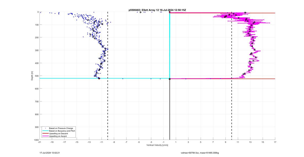Image resolution: width=304 pixels, height=157 pixels.
Task: Click x-axis tick label '-9'
Action: [x=114, y=142]
